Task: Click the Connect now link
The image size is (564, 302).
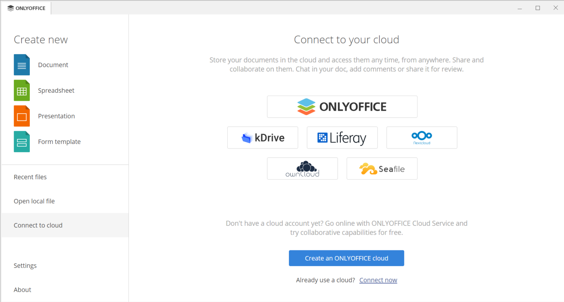Action: 378,280
